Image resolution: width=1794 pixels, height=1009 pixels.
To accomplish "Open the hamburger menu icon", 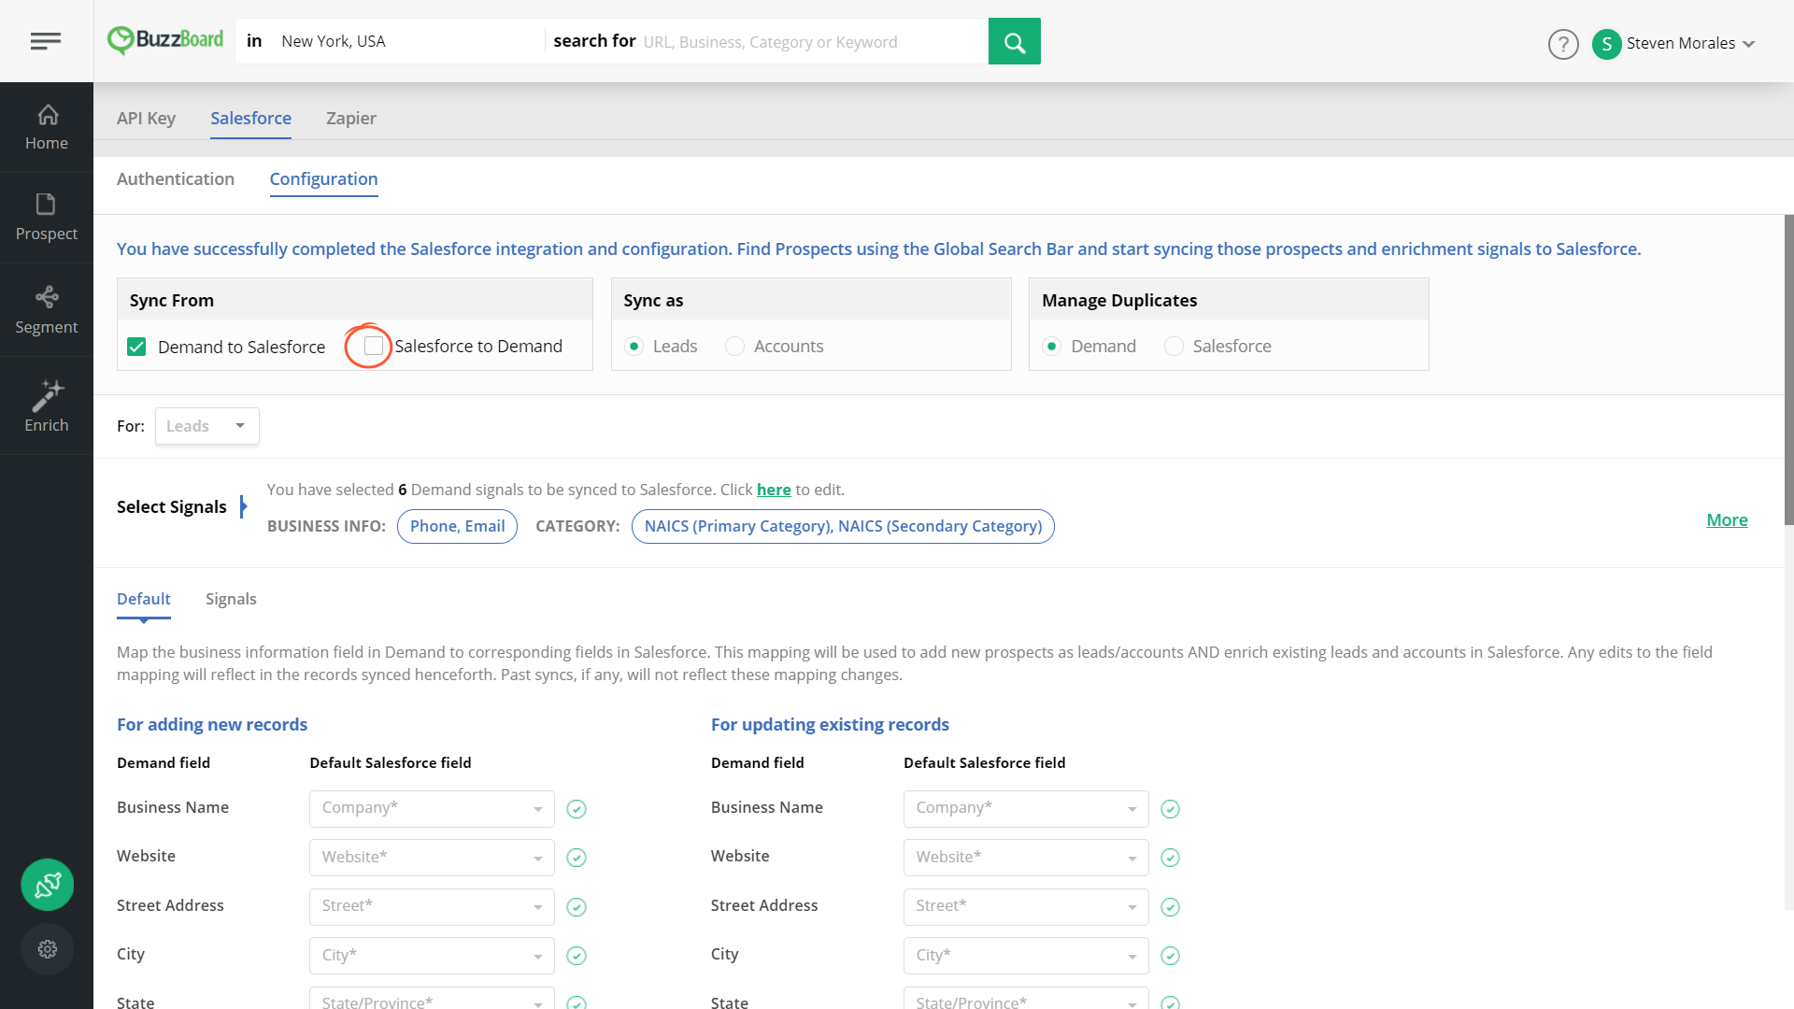I will coord(46,41).
